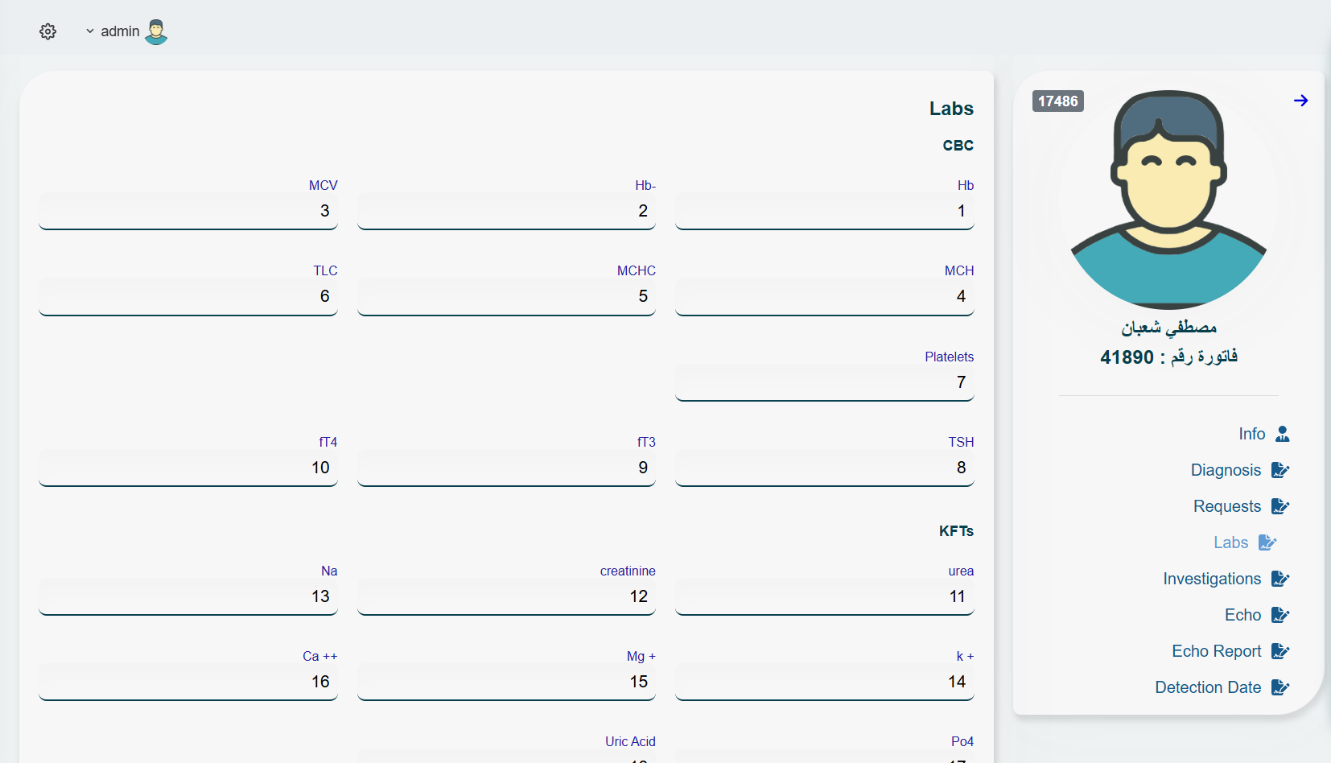Expand the admin user dropdown
This screenshot has height=763, width=1331.
point(113,31)
